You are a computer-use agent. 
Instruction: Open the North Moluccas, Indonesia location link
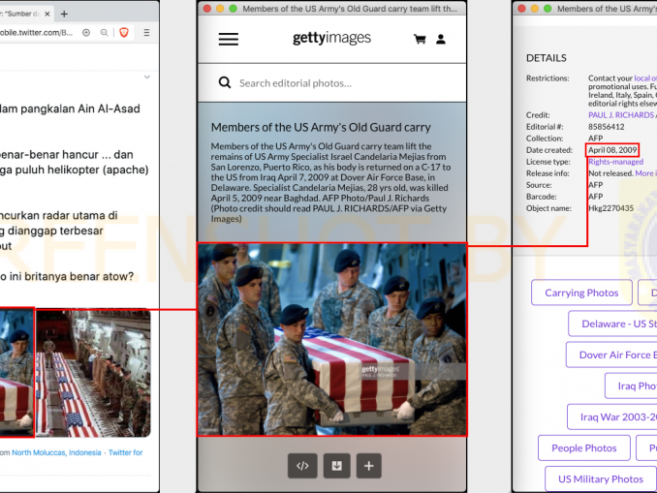click(56, 452)
